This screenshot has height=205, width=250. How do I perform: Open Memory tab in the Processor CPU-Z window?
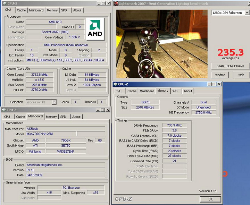(x=52, y=10)
